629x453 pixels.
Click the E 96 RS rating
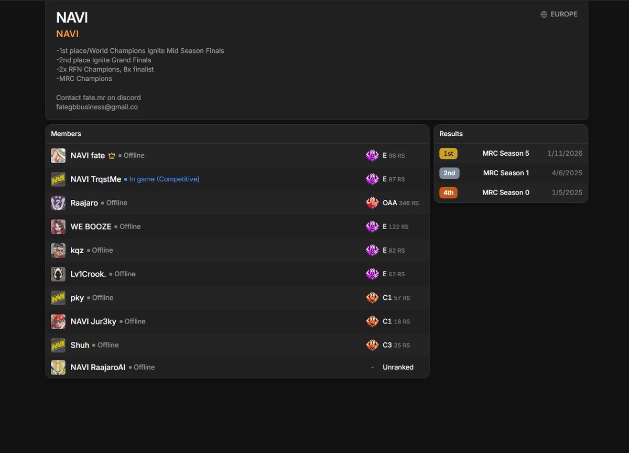coord(394,156)
